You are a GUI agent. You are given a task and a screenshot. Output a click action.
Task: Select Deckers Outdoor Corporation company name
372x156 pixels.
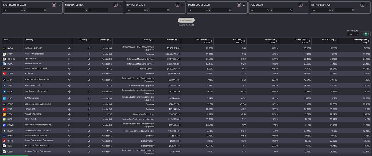click(38, 130)
